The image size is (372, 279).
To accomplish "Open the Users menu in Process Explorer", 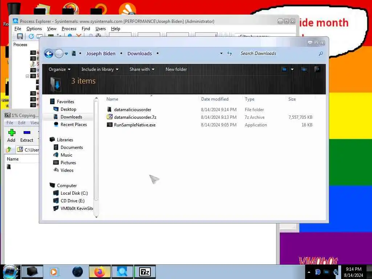I will 101,29.
